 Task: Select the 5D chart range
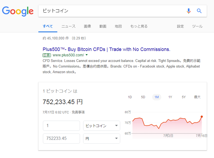(143, 97)
